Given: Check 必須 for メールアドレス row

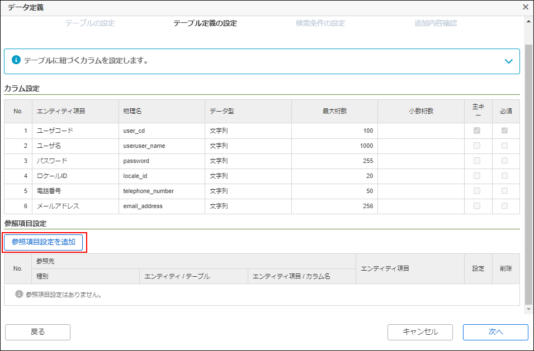Looking at the screenshot, I should [504, 205].
